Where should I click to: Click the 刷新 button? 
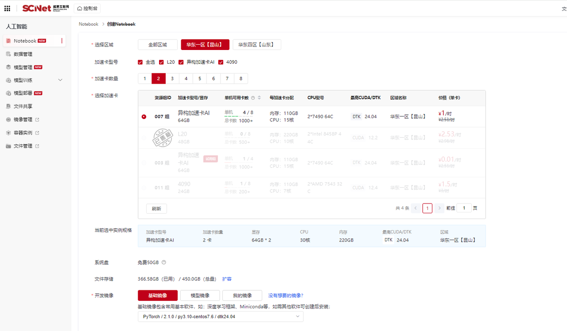pos(156,208)
